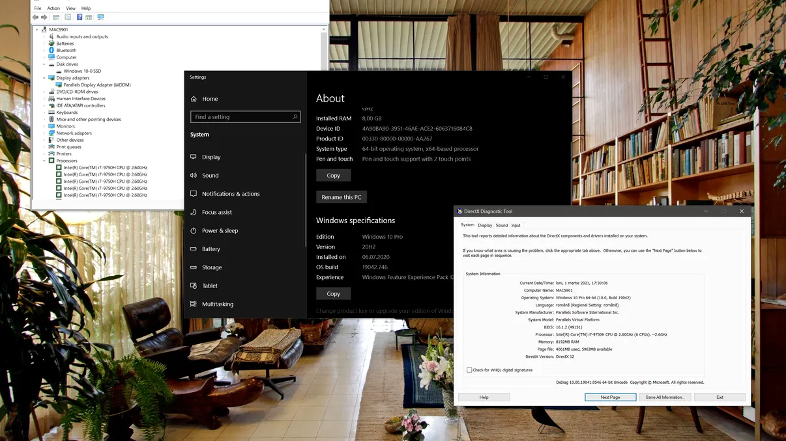Image resolution: width=786 pixels, height=441 pixels.
Task: Toggle the Show/Hide Console Tree icon
Action: (x=56, y=18)
